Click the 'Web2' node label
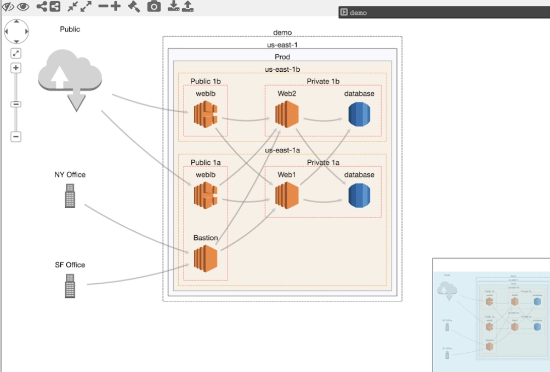 pyautogui.click(x=287, y=94)
